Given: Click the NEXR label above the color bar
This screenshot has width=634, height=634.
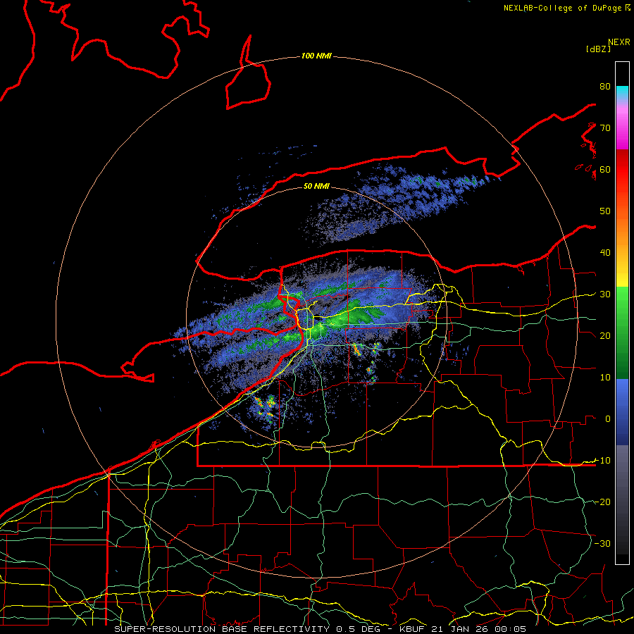Looking at the screenshot, I should click(x=619, y=42).
